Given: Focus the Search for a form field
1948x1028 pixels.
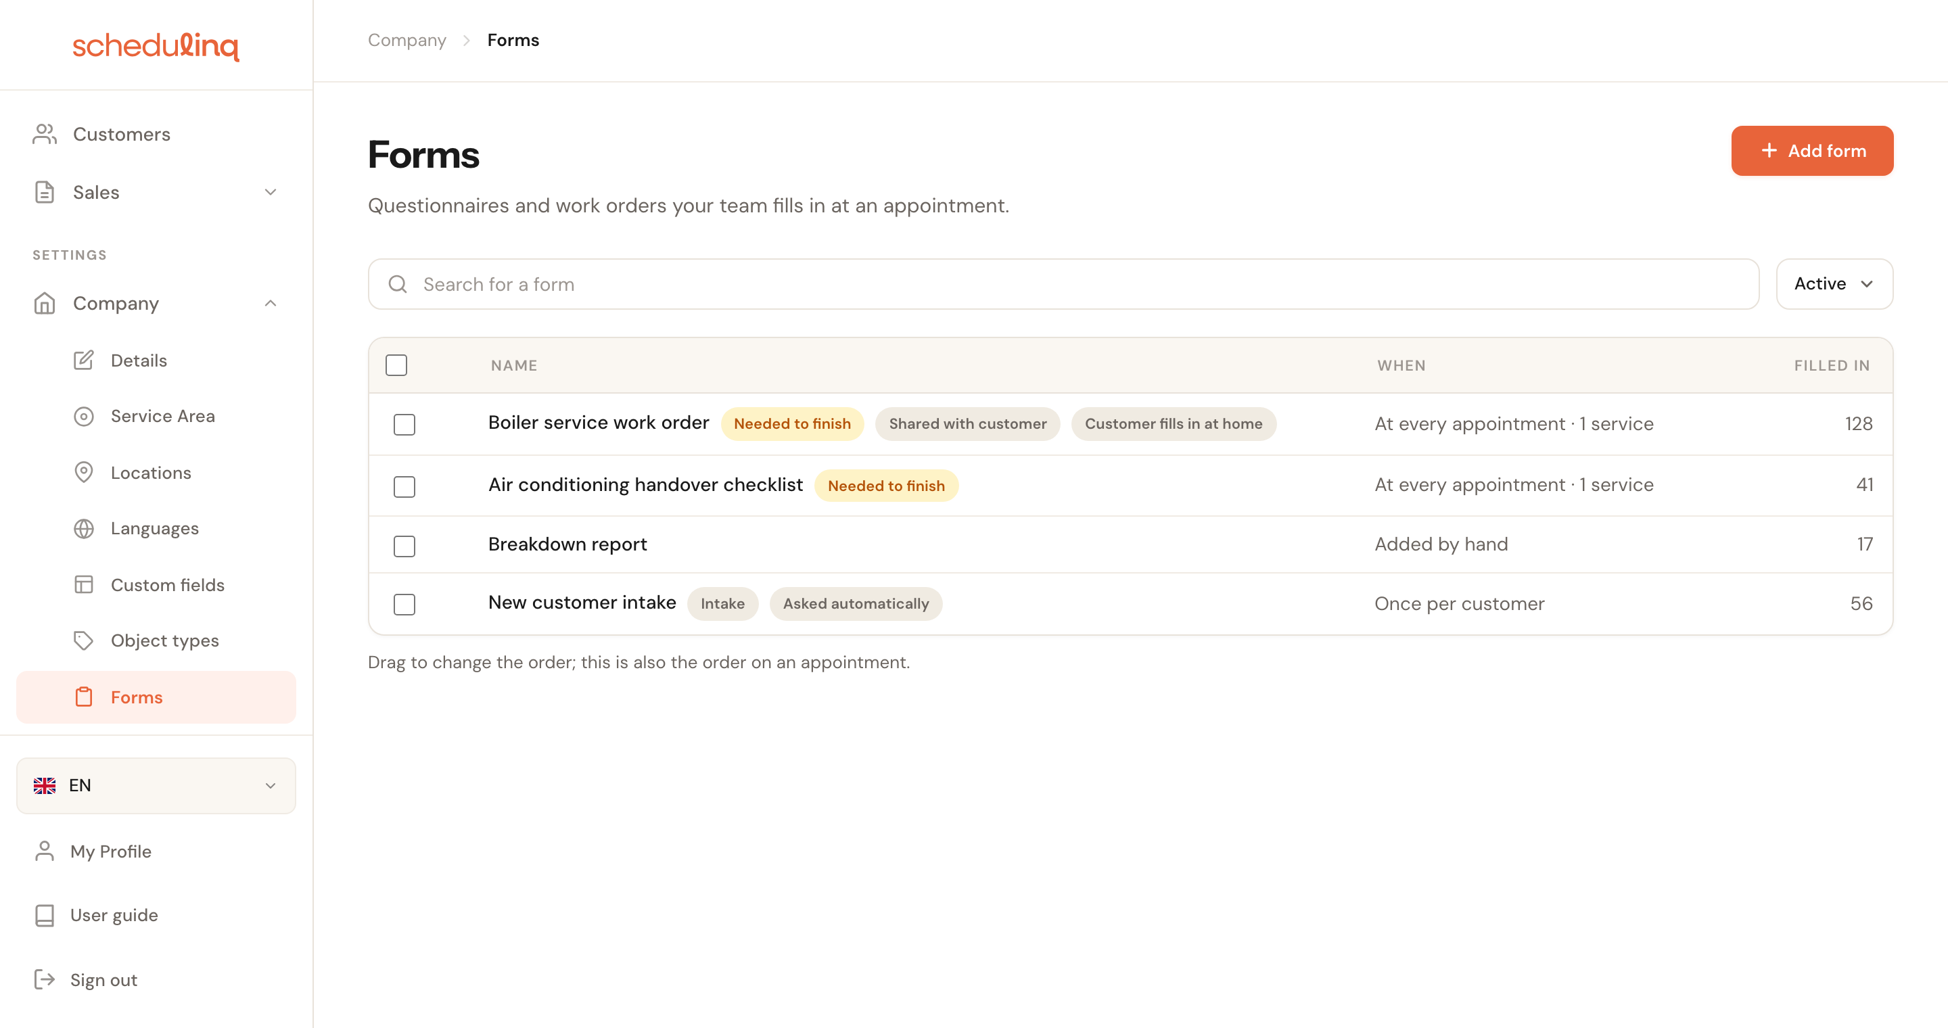Looking at the screenshot, I should 1063,284.
